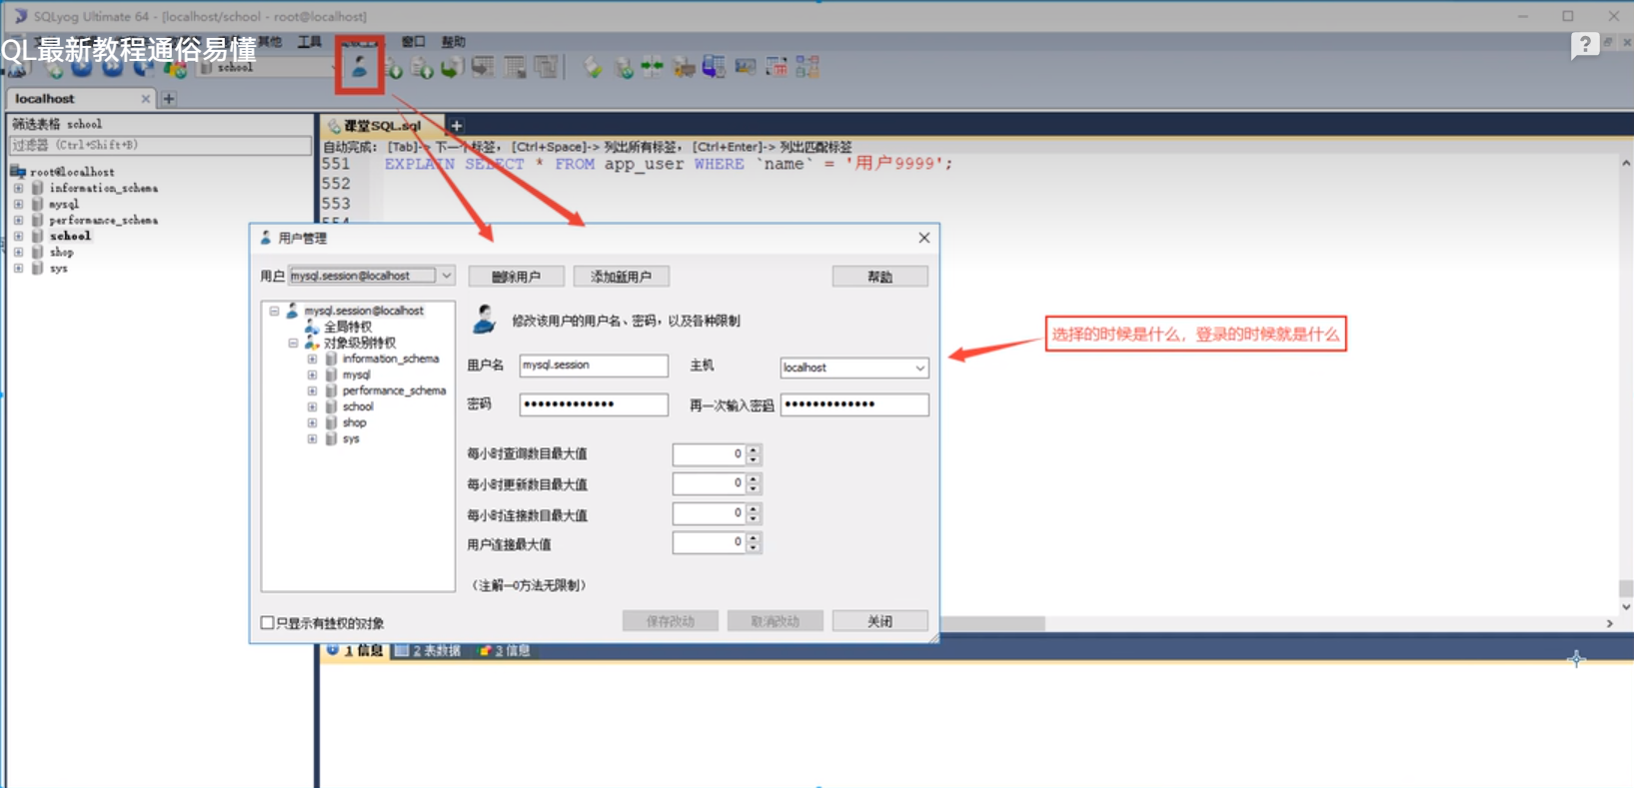Switch to the 1 信息 result tab
Viewport: 1634px width, 788px height.
coord(356,650)
